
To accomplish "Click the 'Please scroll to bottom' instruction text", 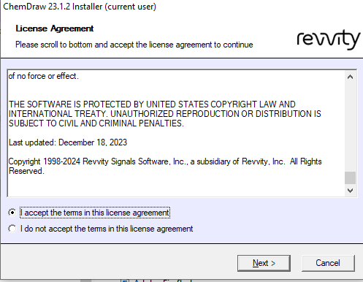I will 134,45.
